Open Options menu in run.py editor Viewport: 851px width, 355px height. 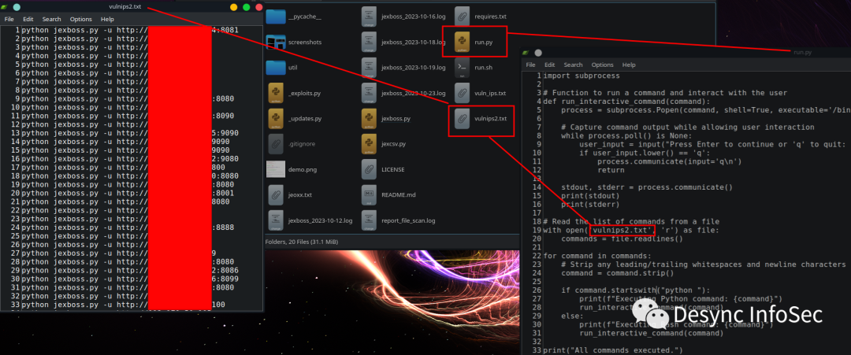click(x=603, y=65)
